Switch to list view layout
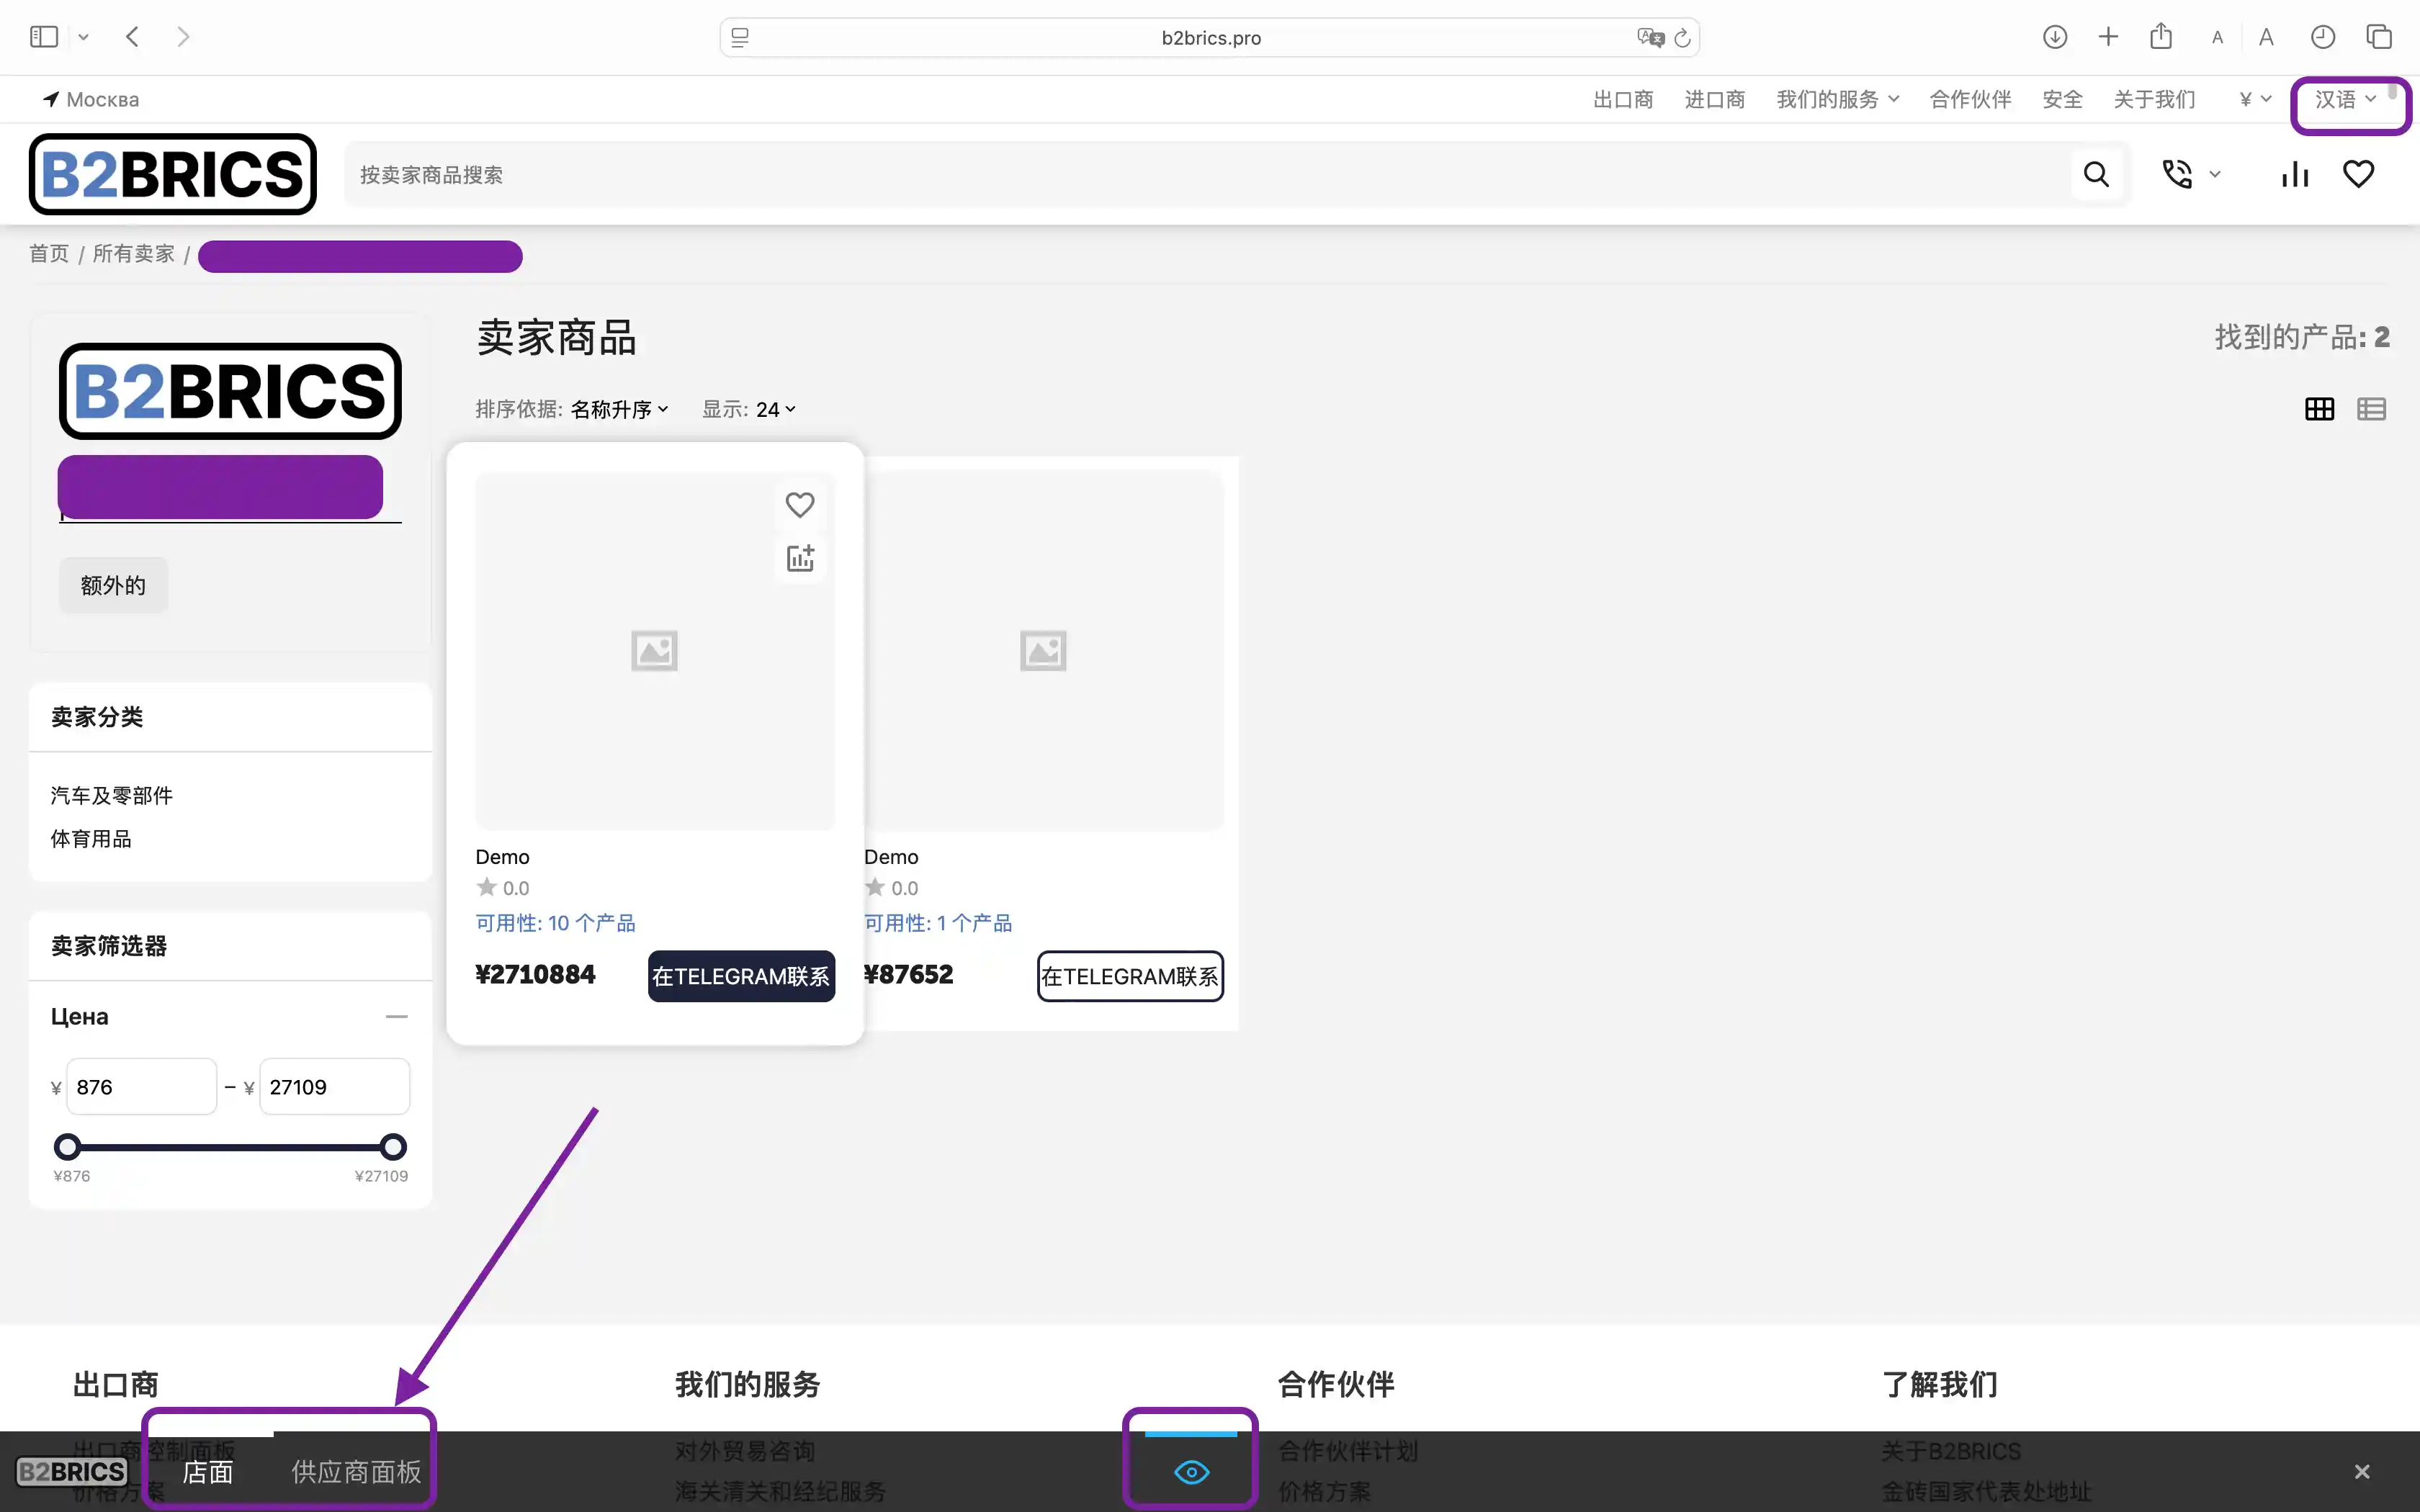Viewport: 2420px width, 1512px height. [2371, 409]
